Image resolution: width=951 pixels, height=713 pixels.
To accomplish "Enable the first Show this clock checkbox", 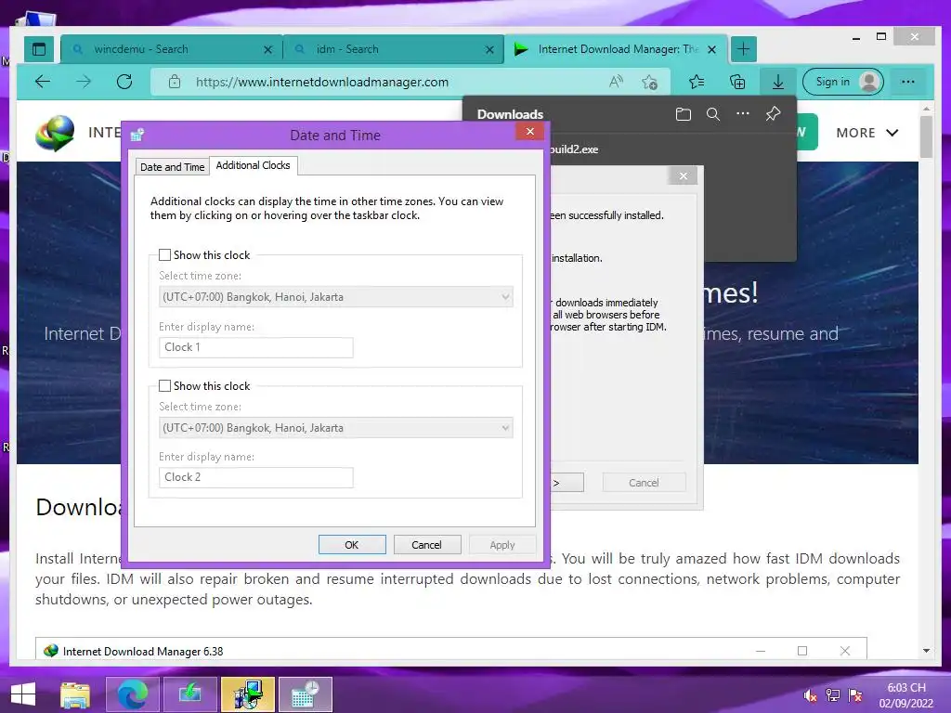I will tap(164, 254).
